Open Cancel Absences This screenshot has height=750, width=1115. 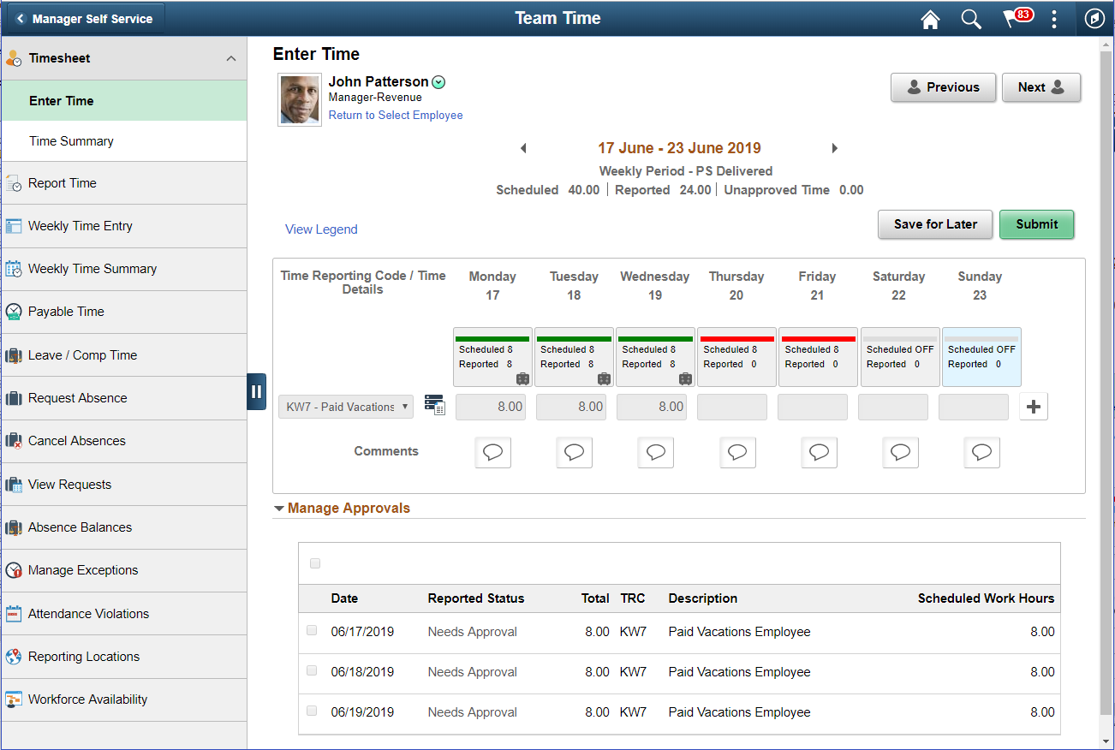[x=123, y=441]
